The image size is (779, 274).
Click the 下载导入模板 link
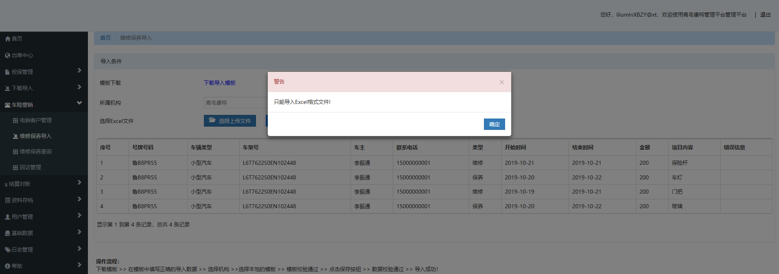[220, 83]
